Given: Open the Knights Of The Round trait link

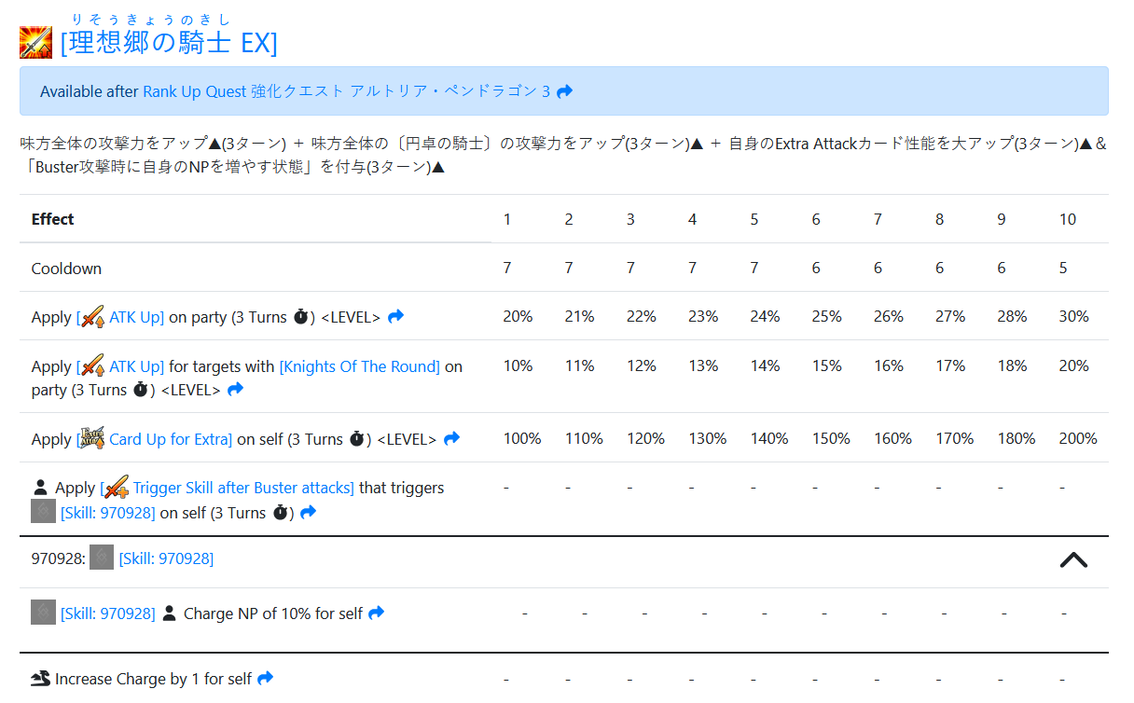Looking at the screenshot, I should [x=359, y=366].
